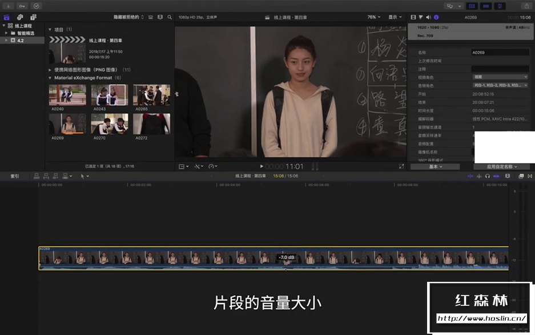535x335 pixels.
Task: Select the A0243 clip thumbnail
Action: coord(110,94)
